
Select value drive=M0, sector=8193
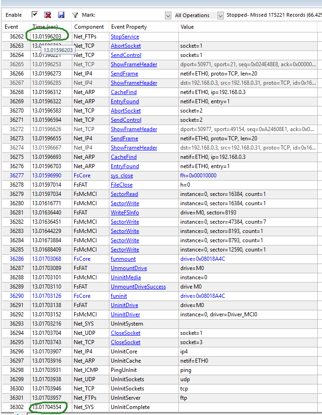[x=208, y=213]
